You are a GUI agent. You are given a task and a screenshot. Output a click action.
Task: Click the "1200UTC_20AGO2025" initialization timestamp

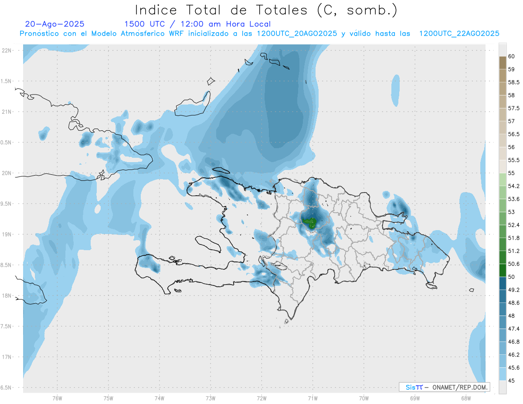click(297, 34)
